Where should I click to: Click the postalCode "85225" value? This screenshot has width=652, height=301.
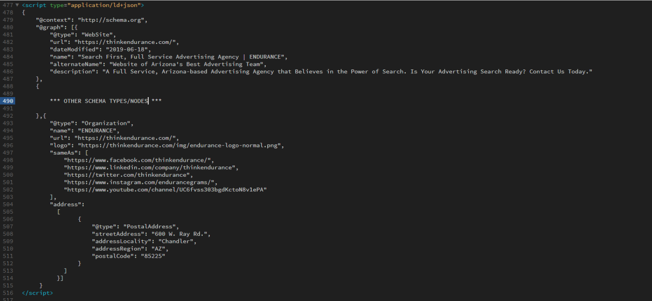coord(153,256)
